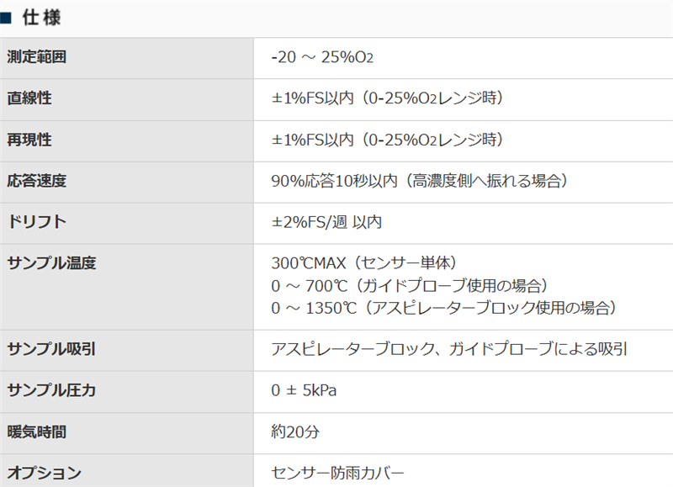Select the 再現性 row label
This screenshot has width=673, height=487.
point(29,140)
